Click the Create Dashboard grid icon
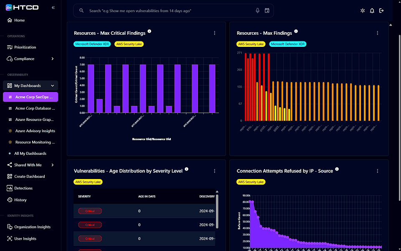The height and width of the screenshot is (251, 401). (10, 176)
